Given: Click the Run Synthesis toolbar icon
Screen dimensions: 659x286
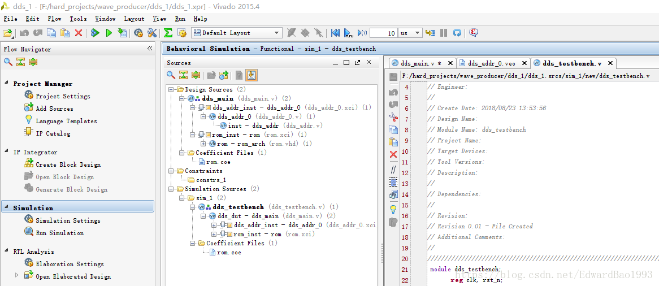Looking at the screenshot, I should pyautogui.click(x=95, y=33).
